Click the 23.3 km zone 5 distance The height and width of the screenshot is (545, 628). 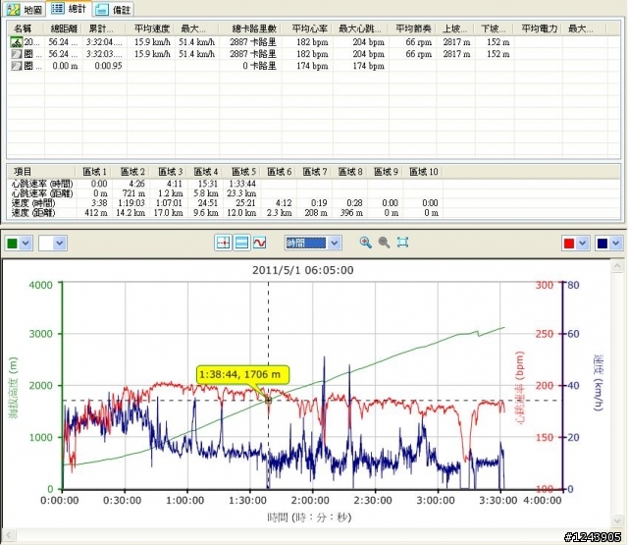(241, 193)
